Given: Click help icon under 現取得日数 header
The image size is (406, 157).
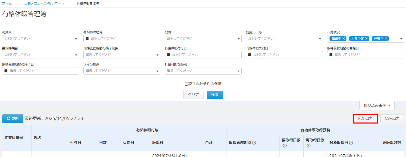Looking at the screenshot, I should click(308, 146).
